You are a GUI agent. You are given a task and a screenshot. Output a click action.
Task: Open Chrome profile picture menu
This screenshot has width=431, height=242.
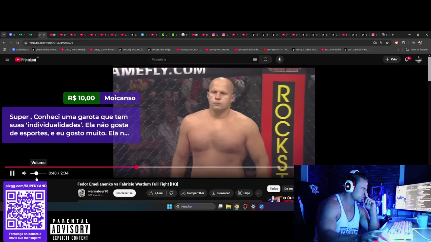point(420,43)
